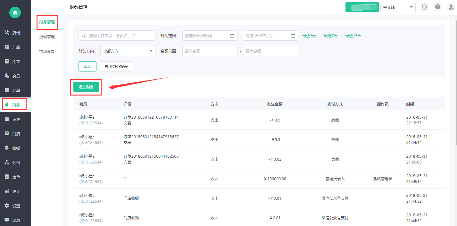Click calendar icon in start time field
This screenshot has width=457, height=226.
click(232, 36)
